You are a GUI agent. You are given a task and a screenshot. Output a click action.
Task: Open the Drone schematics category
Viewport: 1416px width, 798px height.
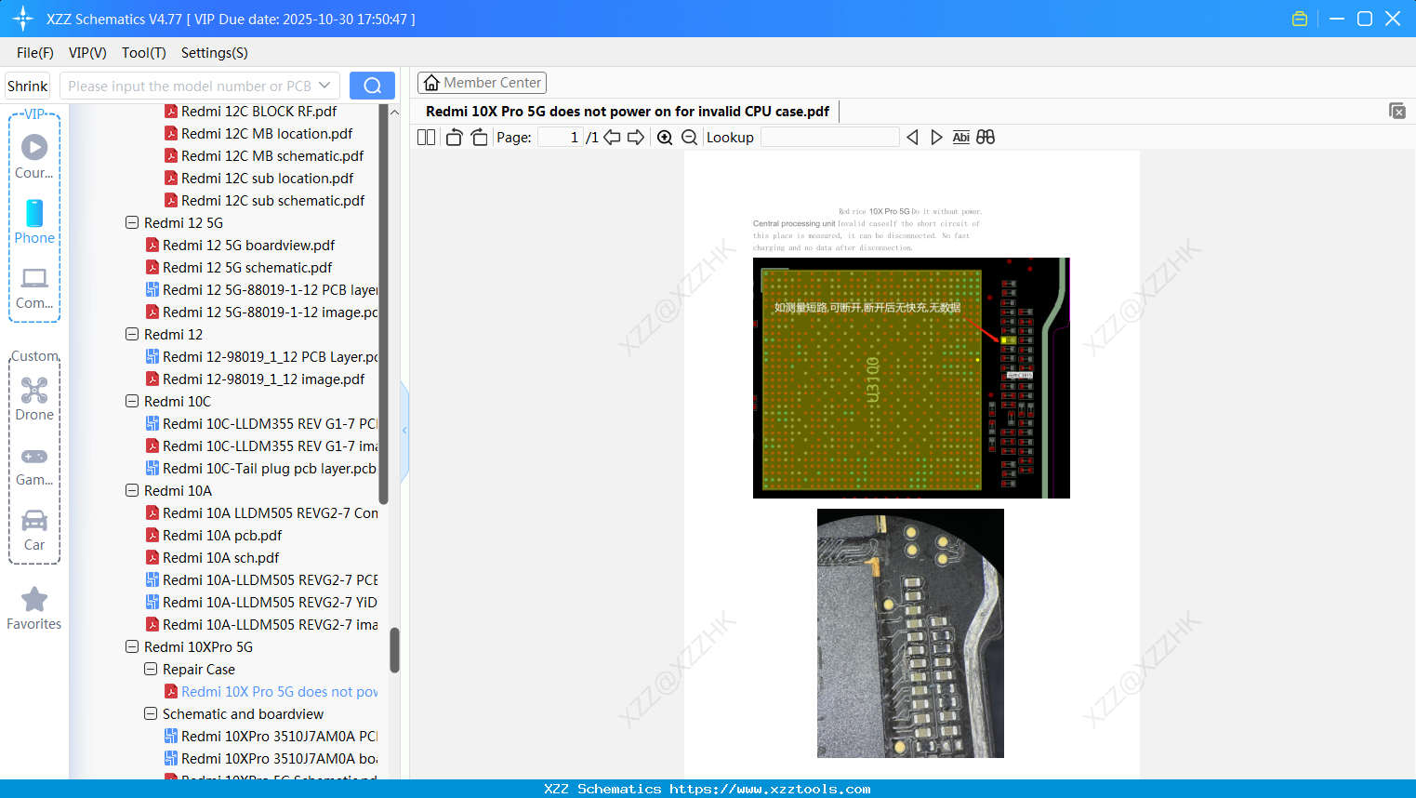tap(33, 400)
